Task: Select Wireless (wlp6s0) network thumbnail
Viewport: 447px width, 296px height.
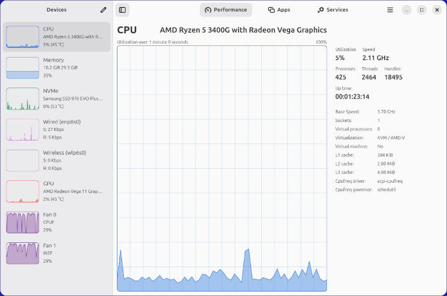Action: tap(22, 160)
